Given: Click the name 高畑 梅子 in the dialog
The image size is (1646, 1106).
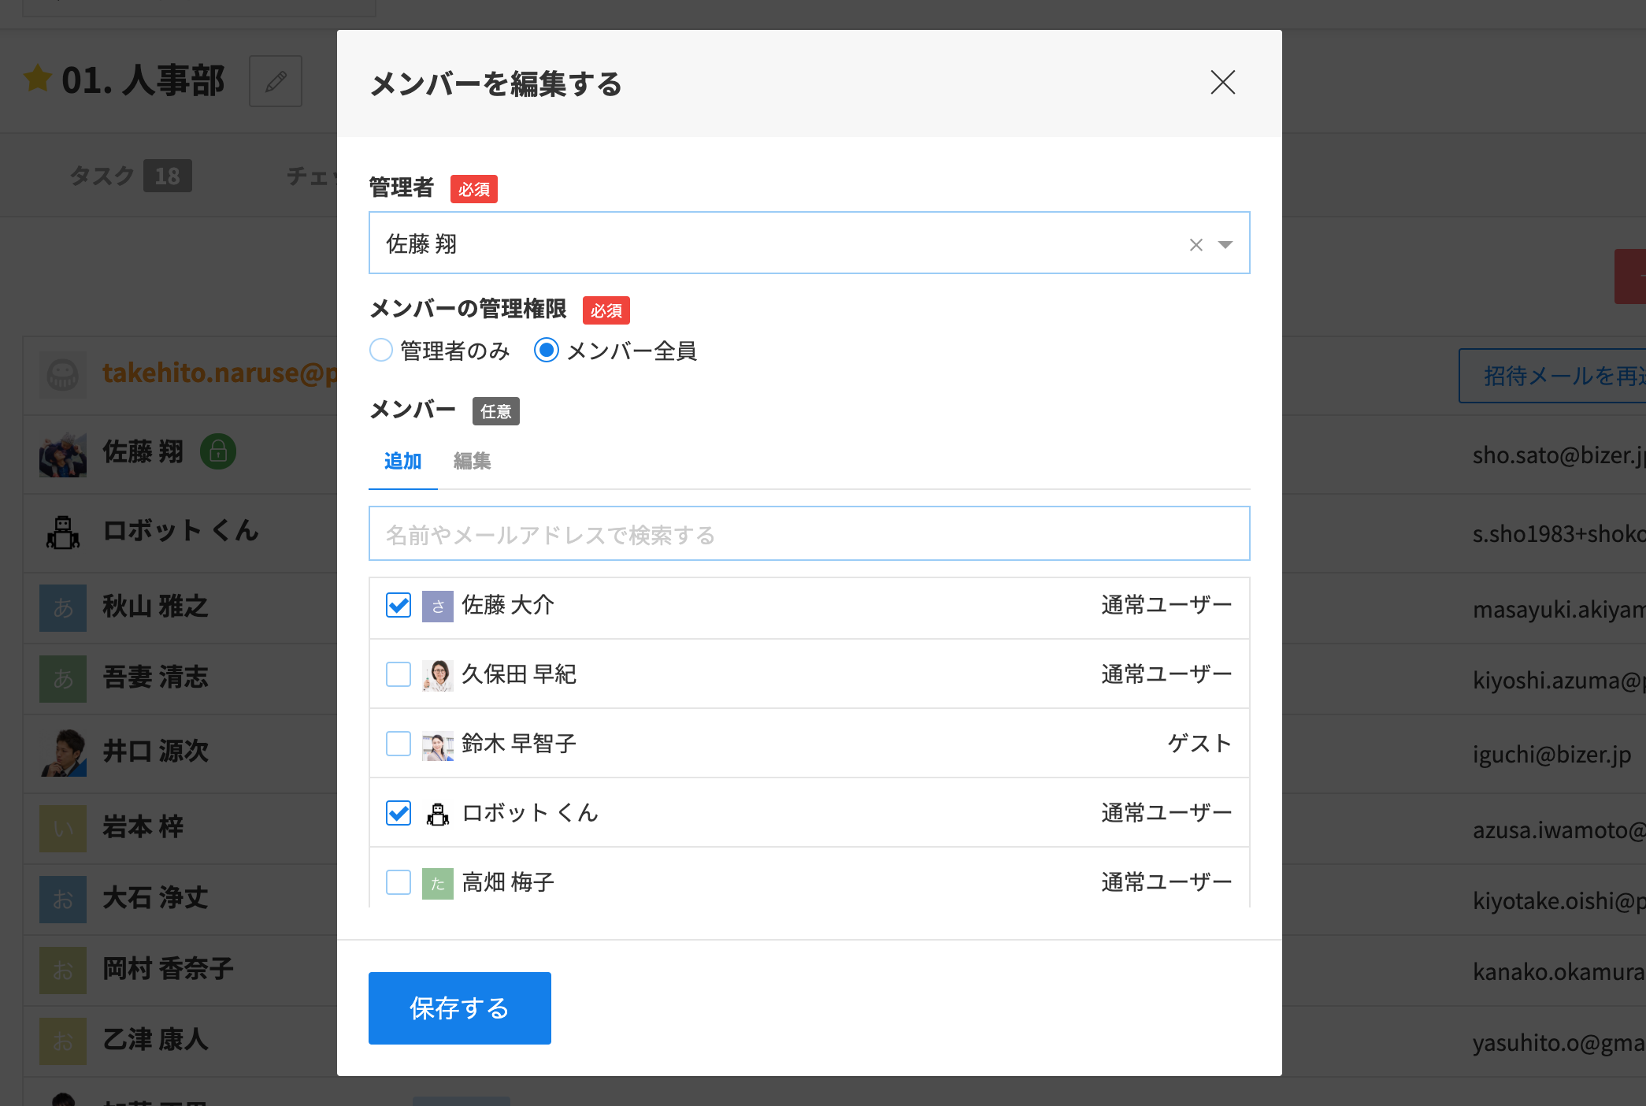Looking at the screenshot, I should pos(508,882).
